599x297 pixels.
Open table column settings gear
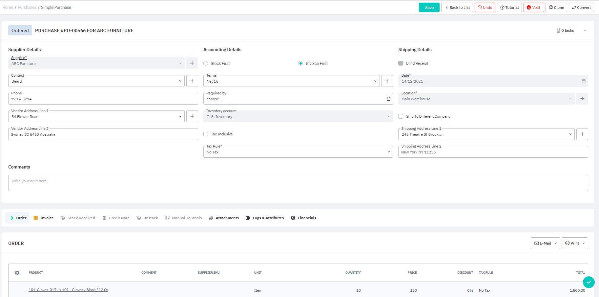[17, 273]
